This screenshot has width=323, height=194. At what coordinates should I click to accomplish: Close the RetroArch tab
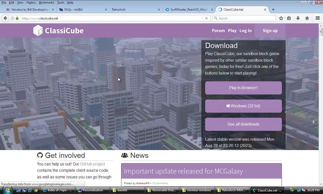coord(159,10)
